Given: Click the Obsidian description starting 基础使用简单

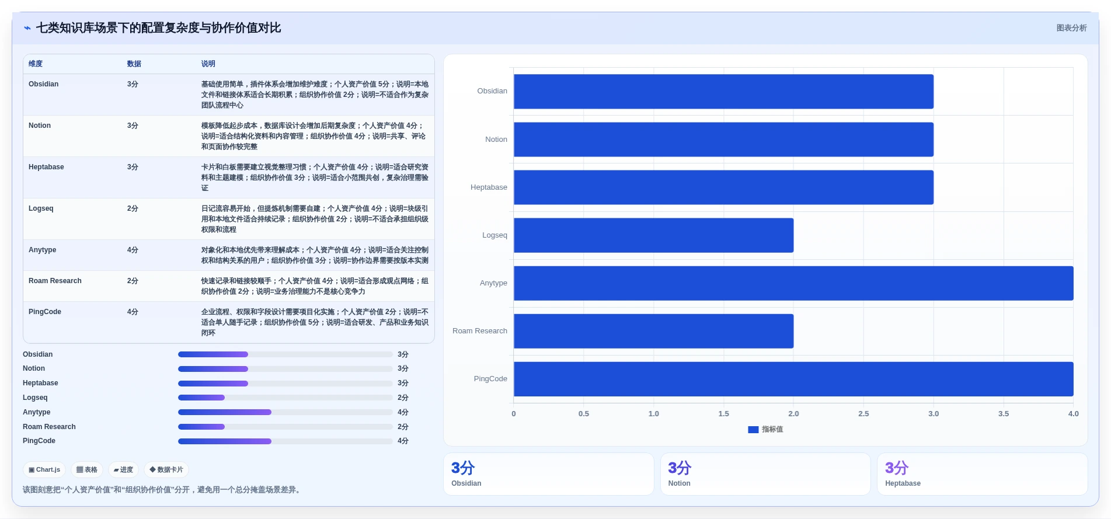Looking at the screenshot, I should (x=315, y=95).
